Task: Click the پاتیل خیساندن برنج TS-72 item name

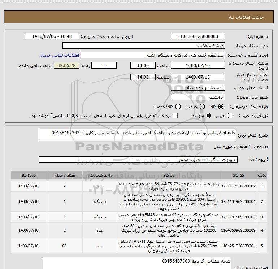Action: pyautogui.click(x=169, y=186)
